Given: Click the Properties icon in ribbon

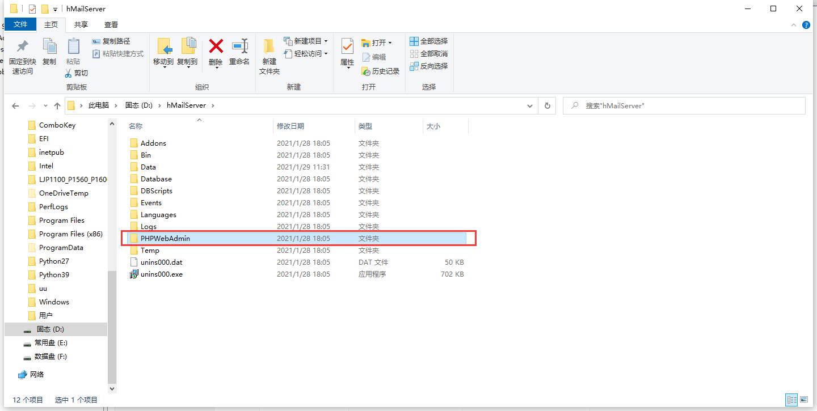Looking at the screenshot, I should (x=347, y=46).
